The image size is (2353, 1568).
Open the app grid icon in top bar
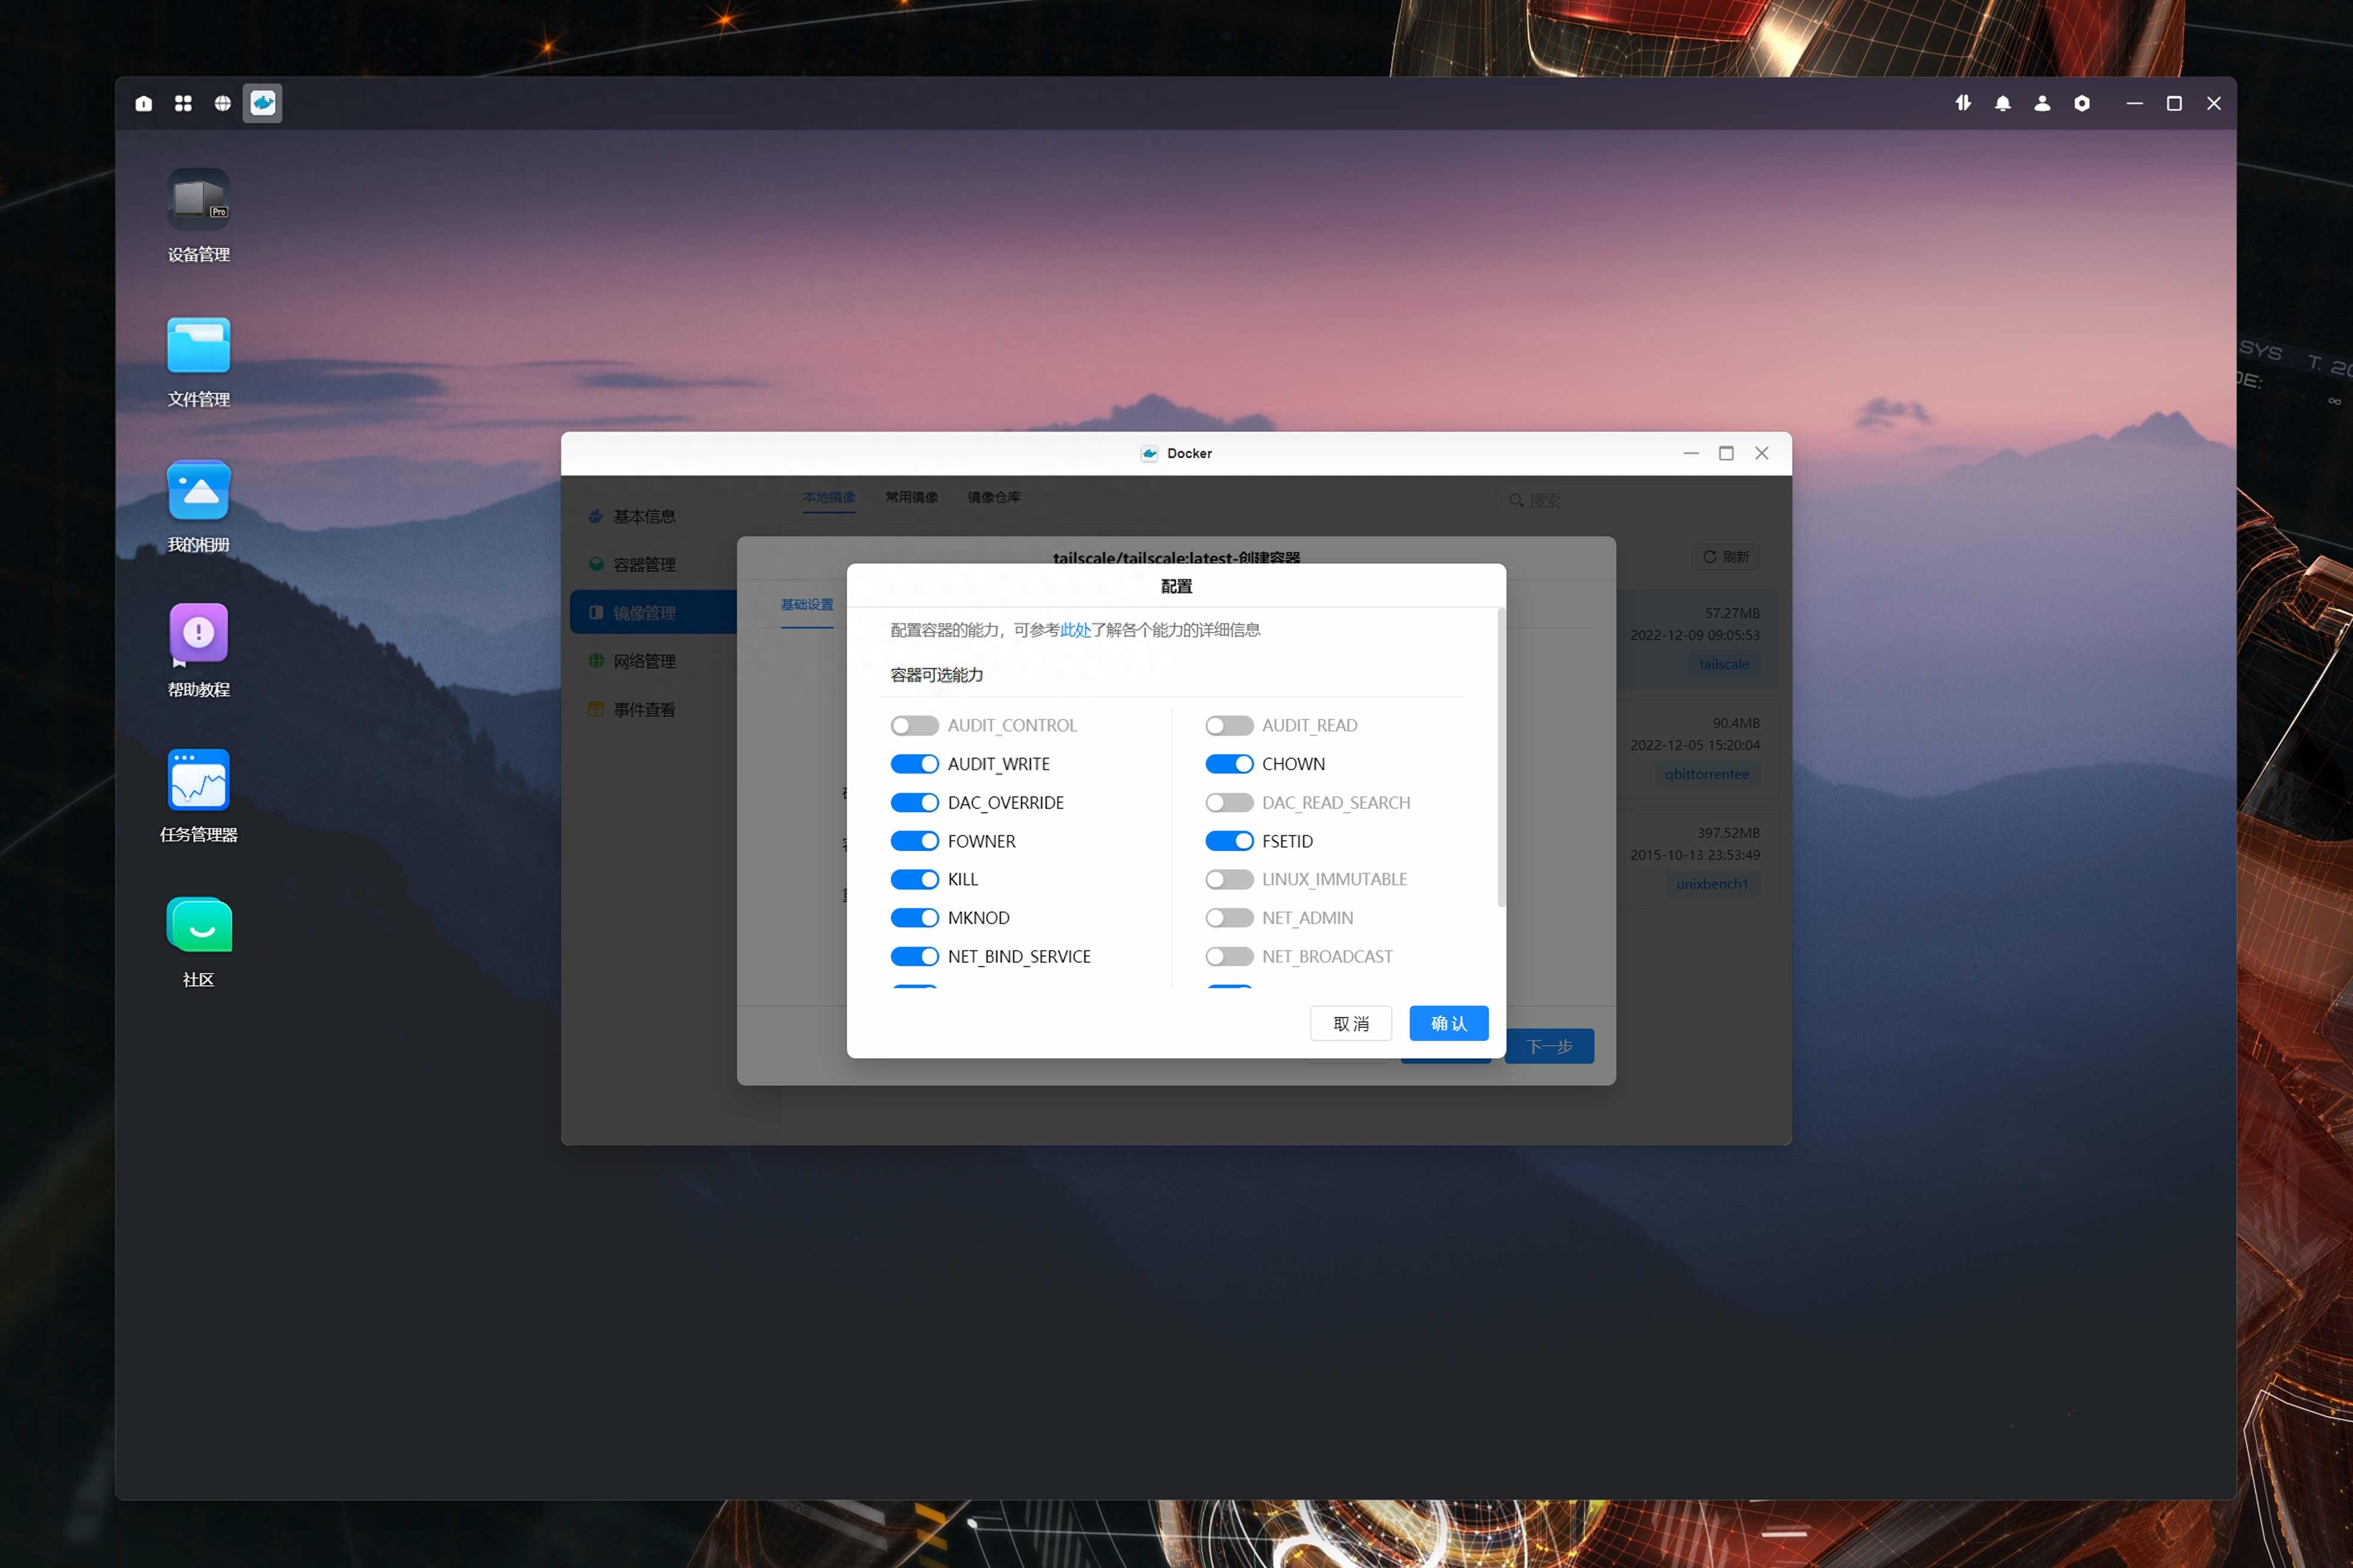tap(183, 103)
